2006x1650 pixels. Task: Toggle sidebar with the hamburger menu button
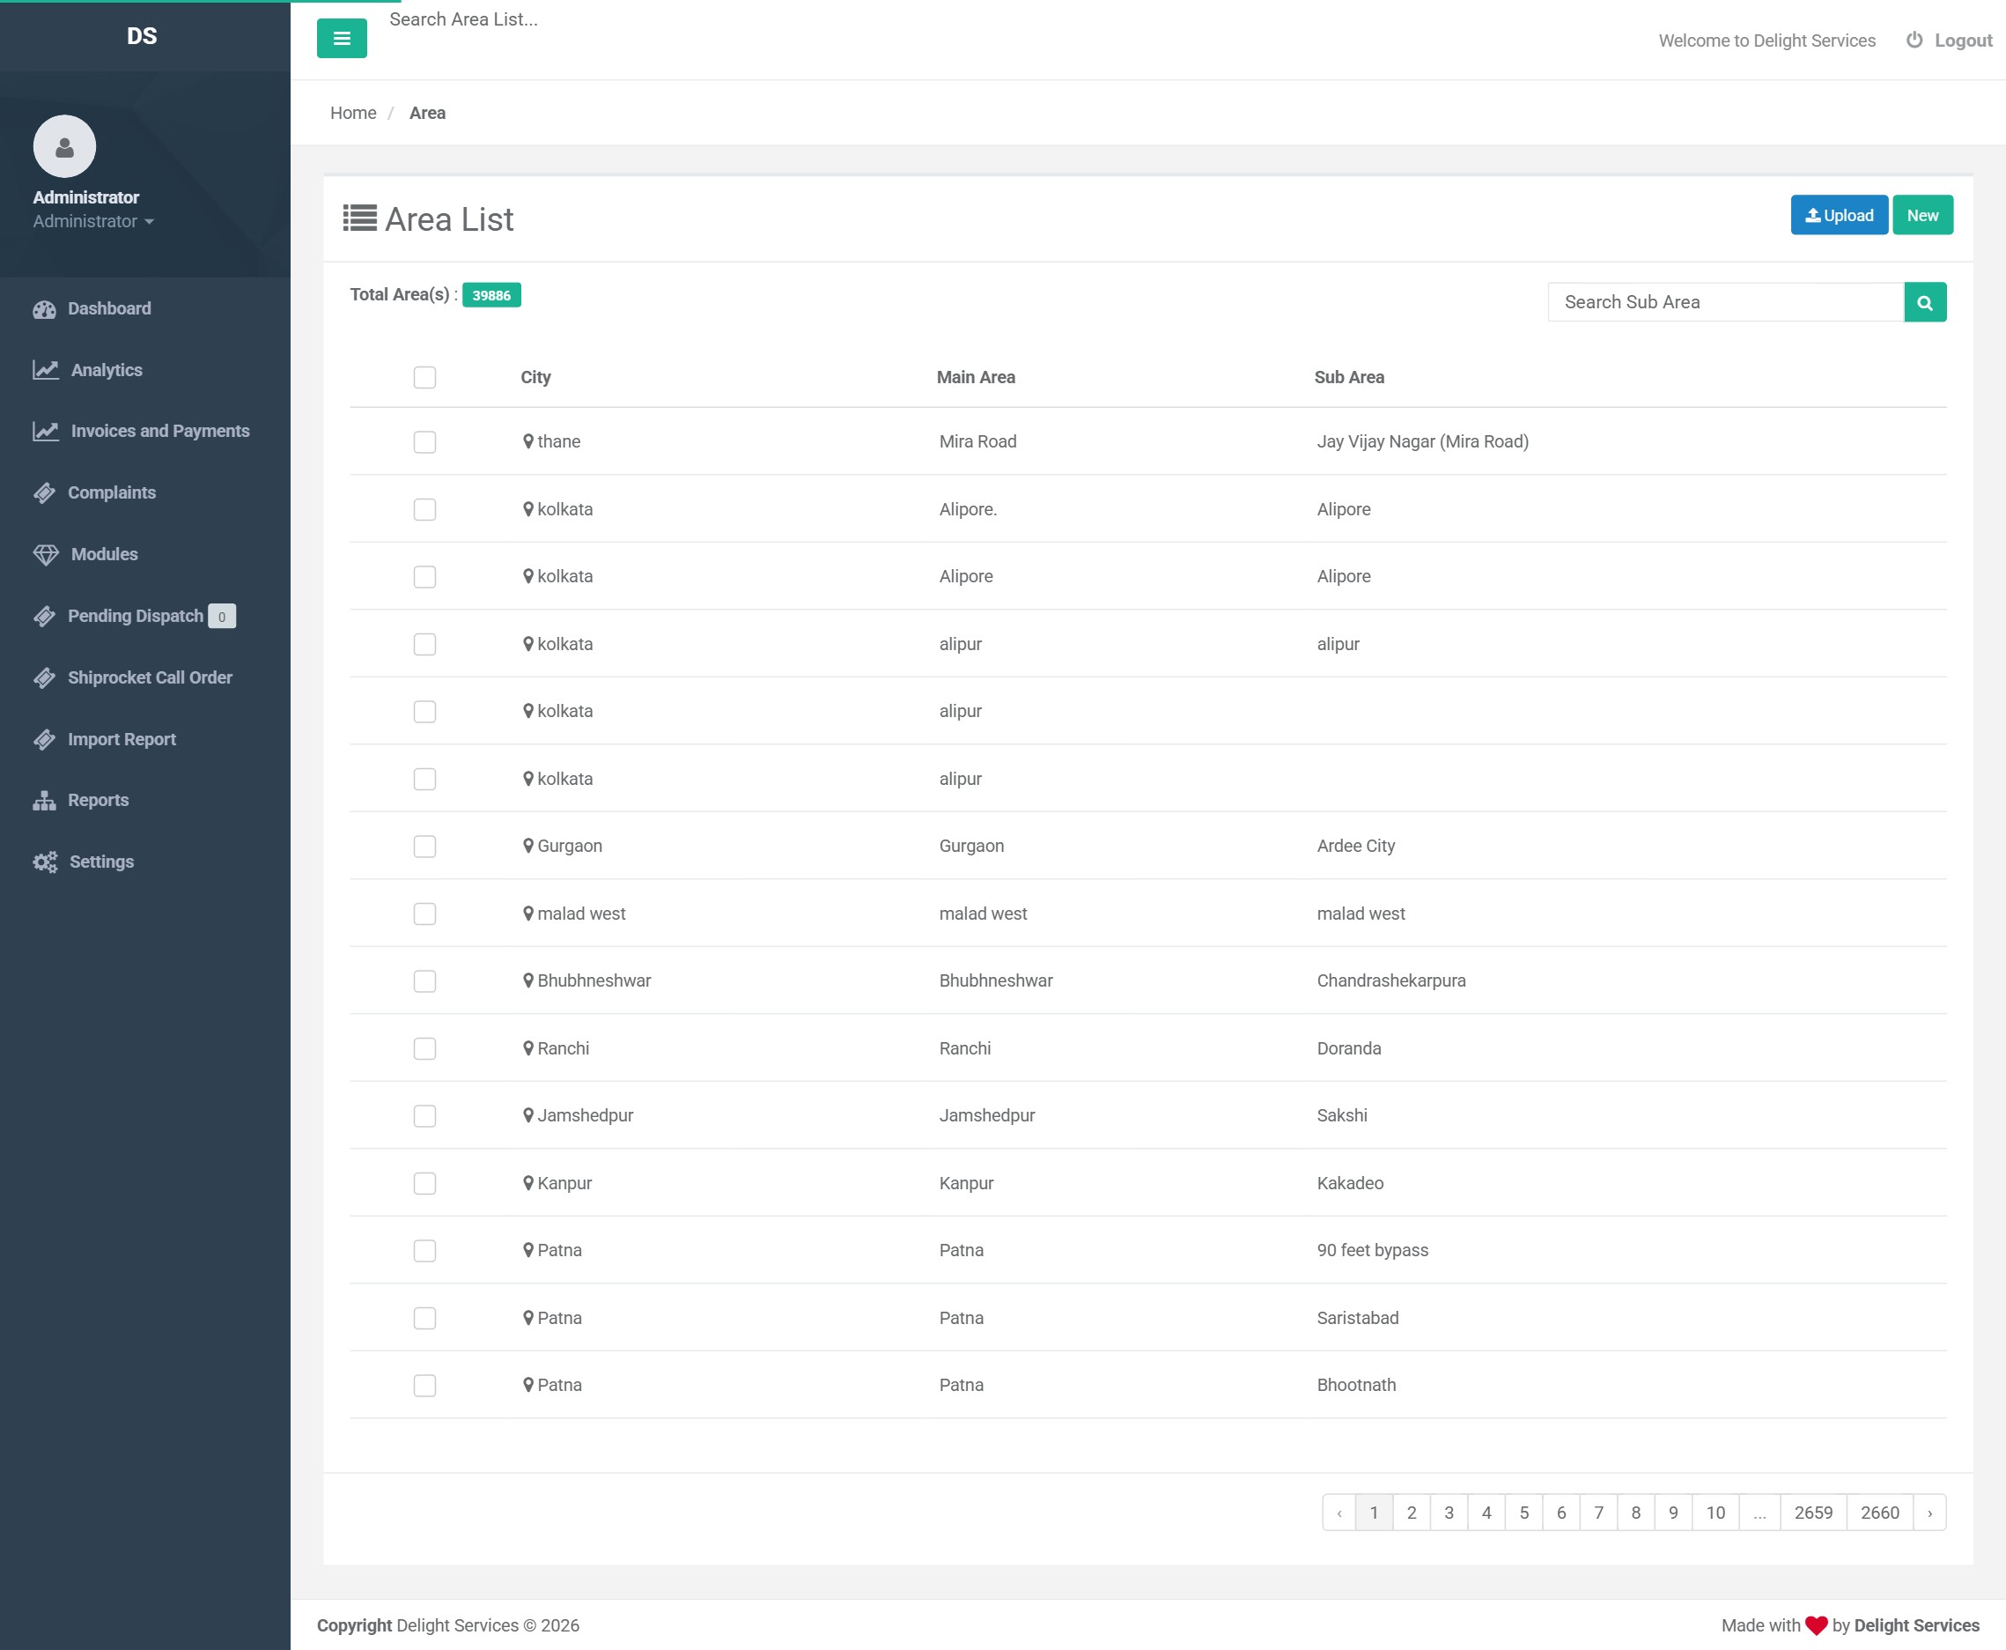pyautogui.click(x=341, y=38)
